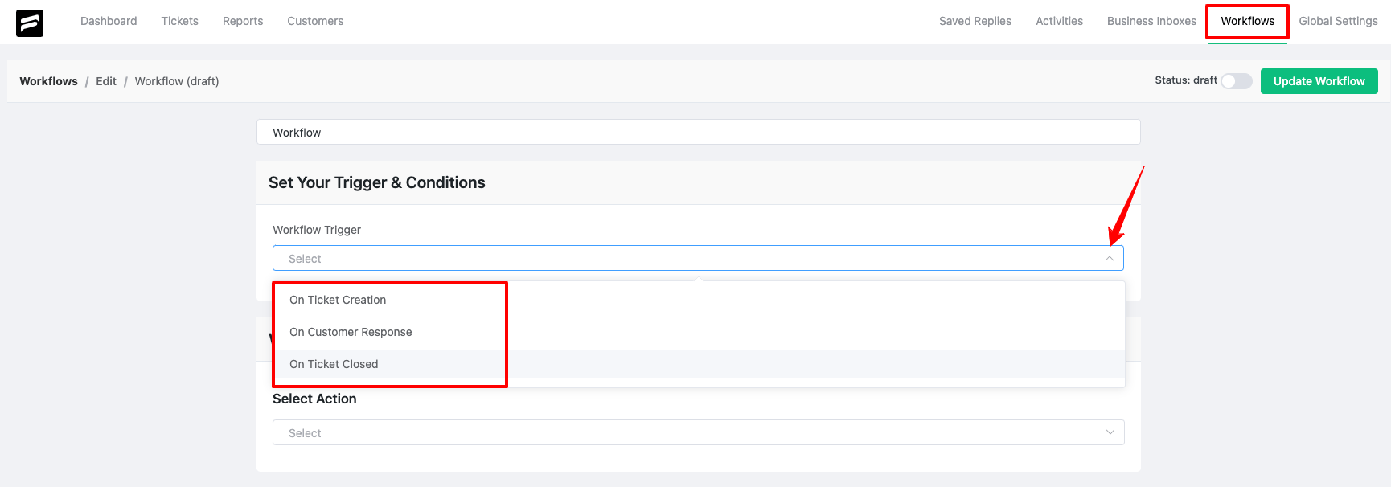
Task: Open Business Inboxes
Action: (1151, 21)
